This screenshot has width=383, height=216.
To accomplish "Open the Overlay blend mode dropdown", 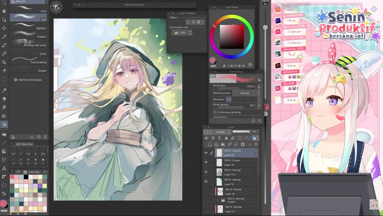I will click(222, 132).
